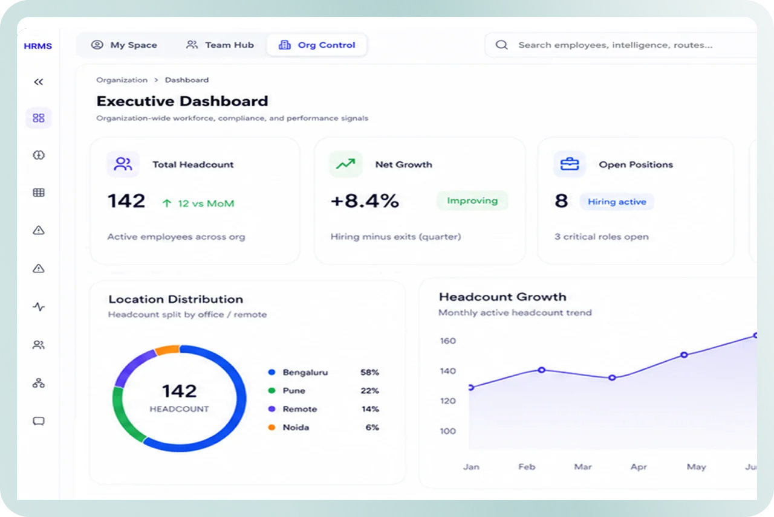Click the Hiring active badge
This screenshot has width=774, height=517.
617,202
